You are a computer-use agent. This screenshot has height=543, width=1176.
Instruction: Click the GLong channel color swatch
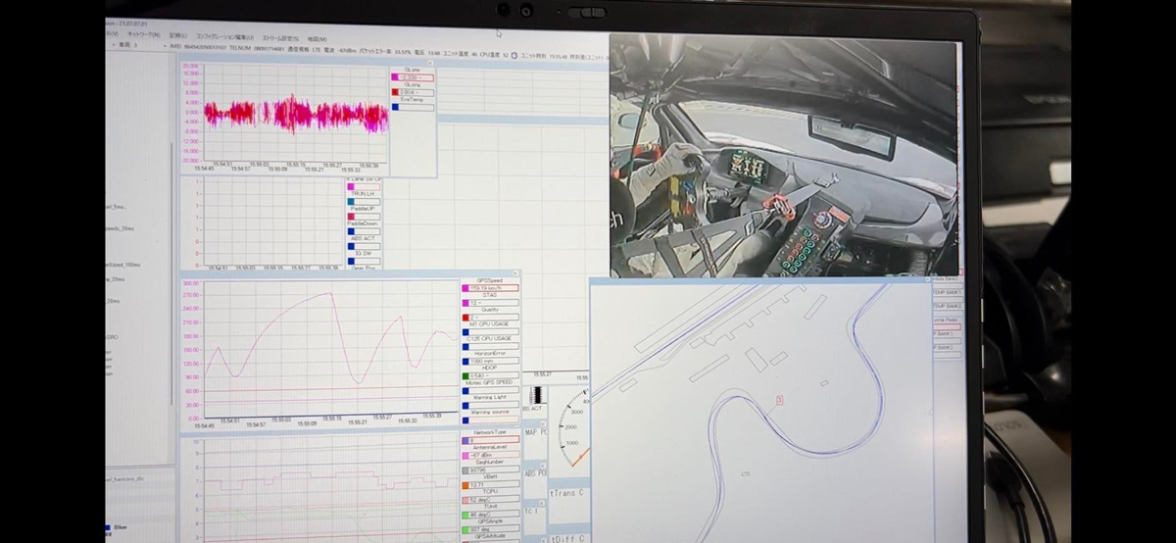[395, 92]
